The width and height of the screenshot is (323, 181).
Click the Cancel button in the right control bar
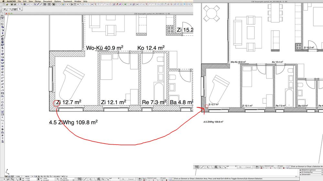[248, 167]
